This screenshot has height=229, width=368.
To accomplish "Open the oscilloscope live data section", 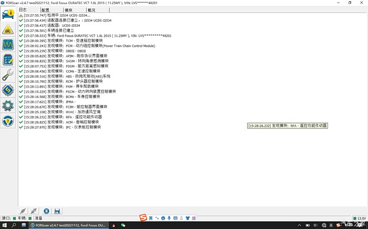I will point(8,45).
